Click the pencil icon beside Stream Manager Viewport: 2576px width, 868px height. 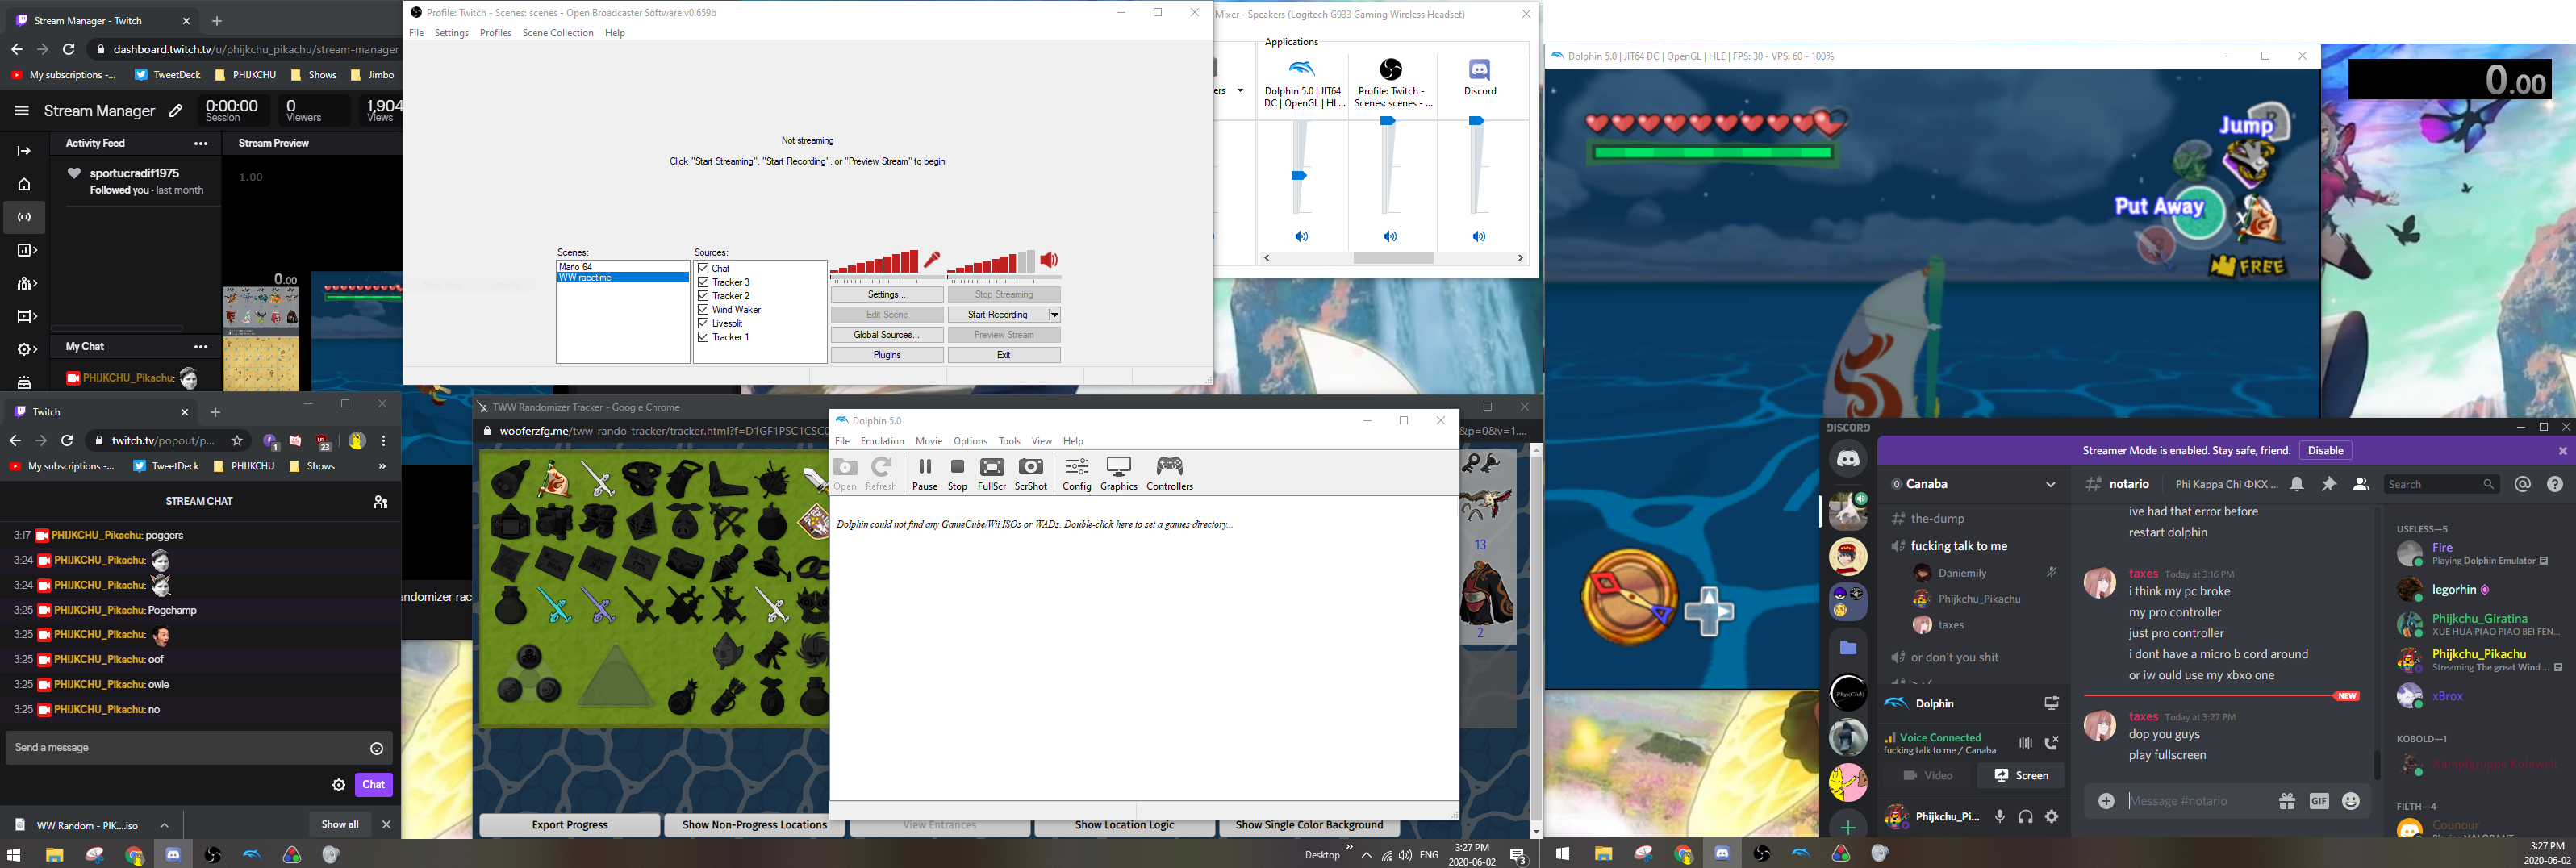click(176, 111)
